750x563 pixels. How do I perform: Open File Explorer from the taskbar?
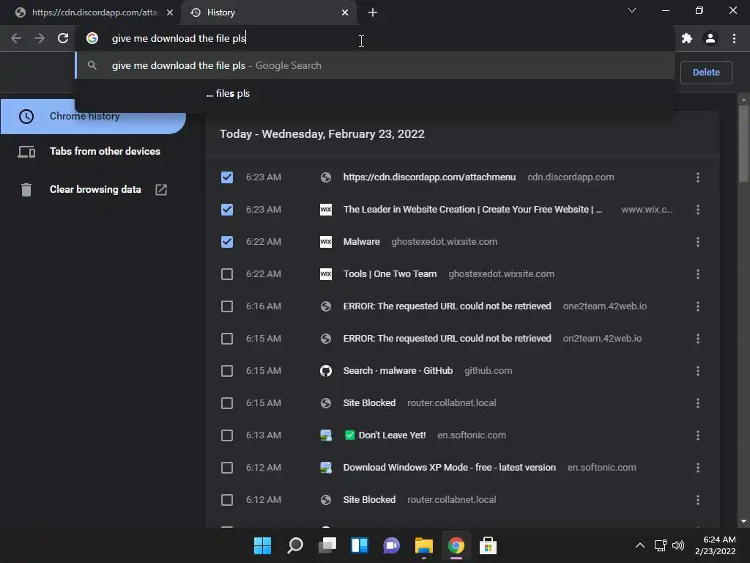[424, 545]
